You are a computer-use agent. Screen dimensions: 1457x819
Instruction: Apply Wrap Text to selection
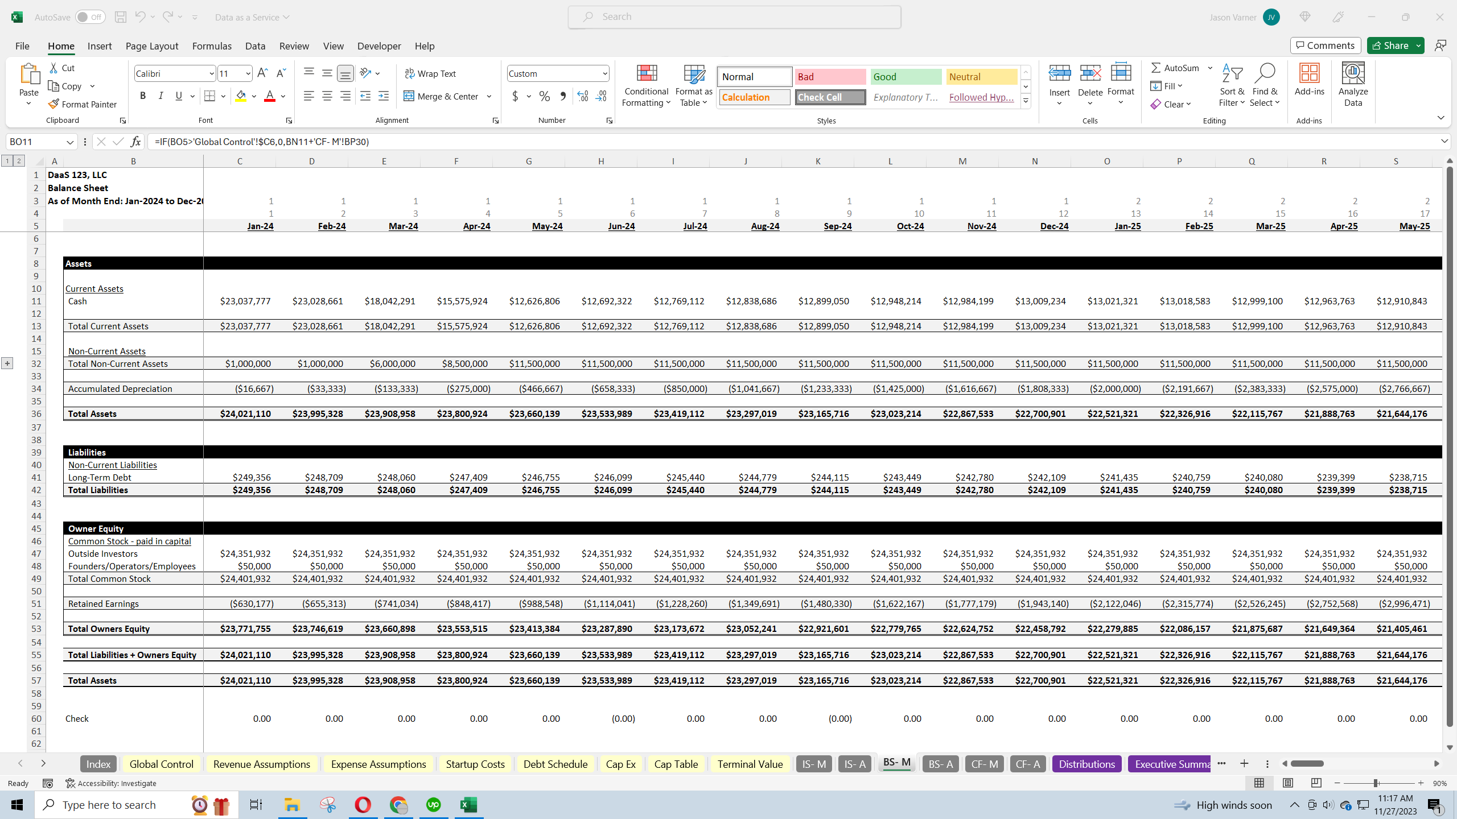[431, 73]
